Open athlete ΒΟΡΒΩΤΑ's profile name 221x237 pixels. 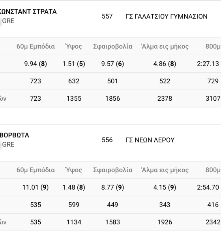pos(14,135)
